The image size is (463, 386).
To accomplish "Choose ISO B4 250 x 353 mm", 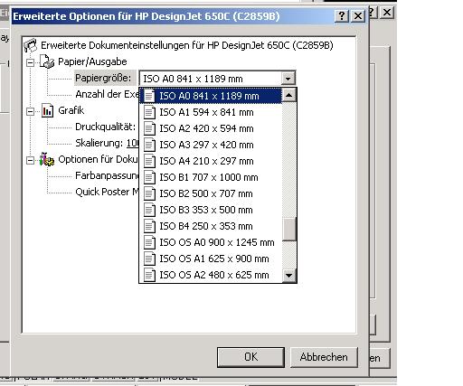I will (x=211, y=226).
